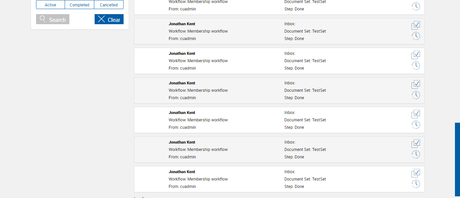
Task: Click checkmark icon in first full Jonathan Kent row
Action: (x=416, y=25)
